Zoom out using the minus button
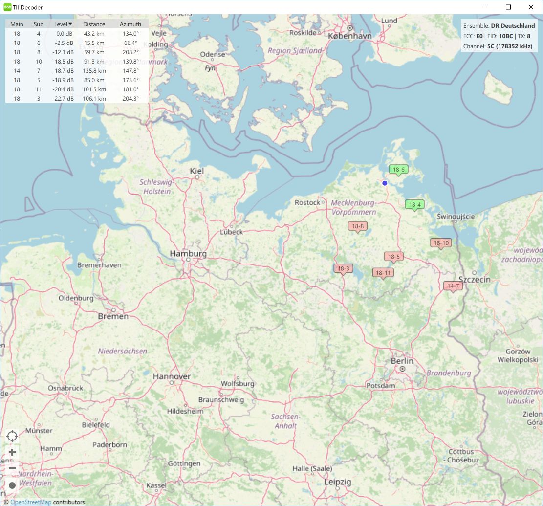The height and width of the screenshot is (506, 543). [x=12, y=468]
